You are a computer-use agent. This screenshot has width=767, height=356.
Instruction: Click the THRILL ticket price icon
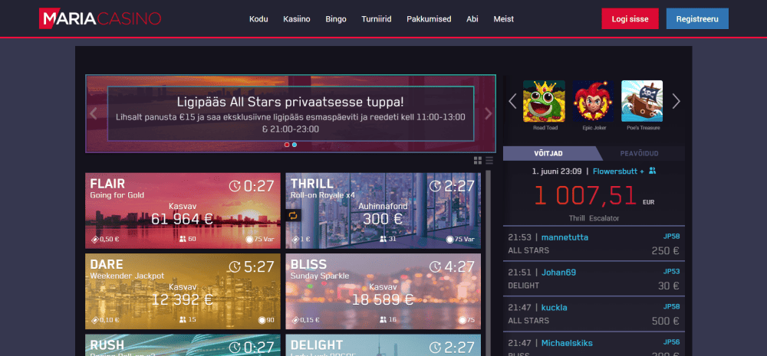(x=295, y=240)
